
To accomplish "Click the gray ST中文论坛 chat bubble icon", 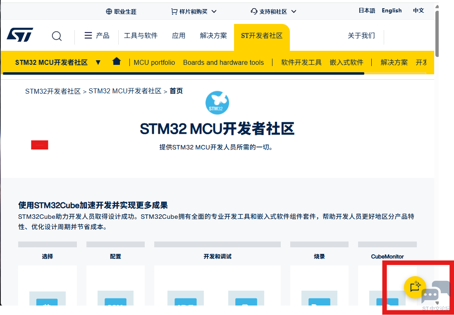I will (x=435, y=292).
